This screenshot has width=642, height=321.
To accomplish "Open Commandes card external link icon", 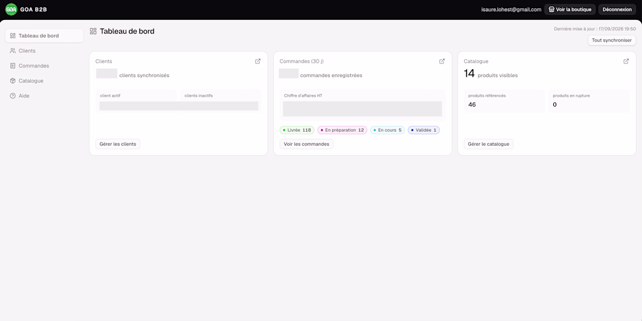I will pyautogui.click(x=442, y=61).
